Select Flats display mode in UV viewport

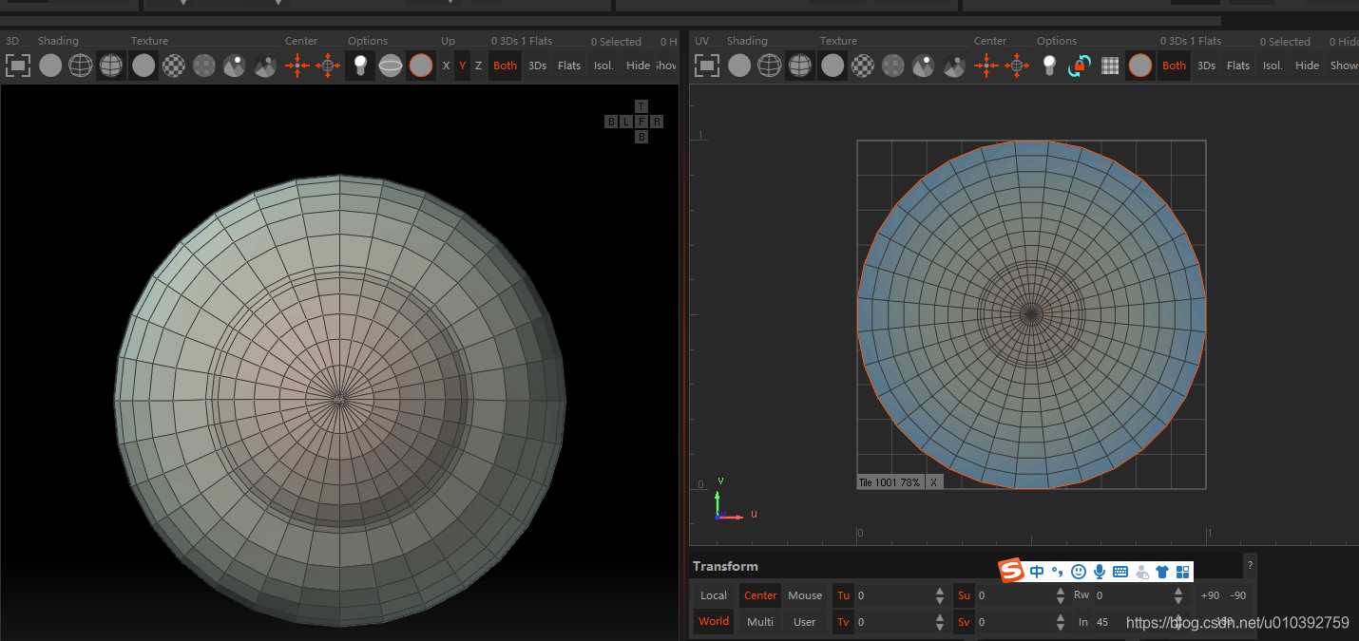pos(1238,66)
